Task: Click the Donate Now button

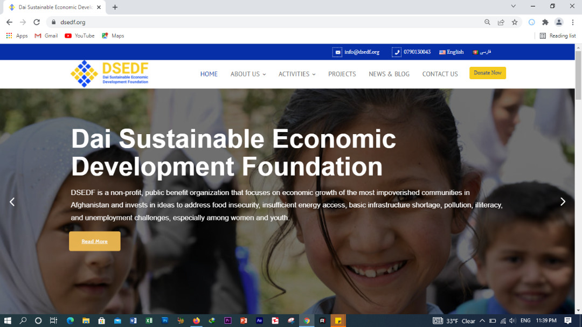Action: click(x=487, y=73)
